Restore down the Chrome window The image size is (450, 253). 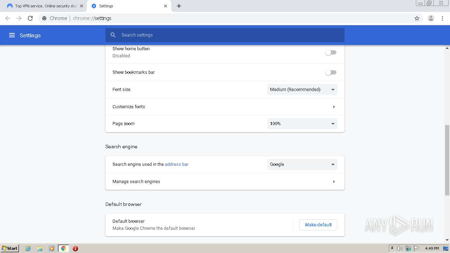pos(429,3)
